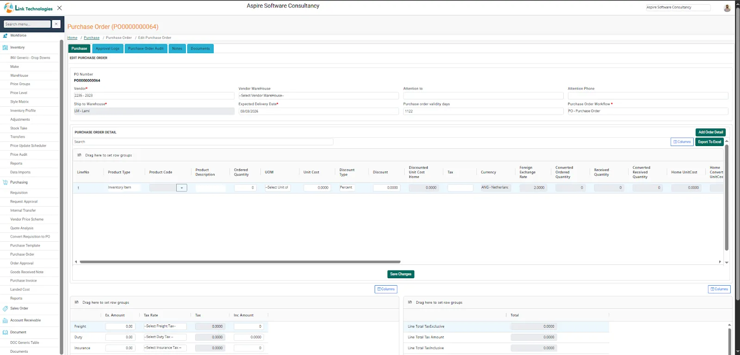Screen dimensions: 740x355
Task: Click the Account Receivable icon
Action: click(x=5, y=320)
